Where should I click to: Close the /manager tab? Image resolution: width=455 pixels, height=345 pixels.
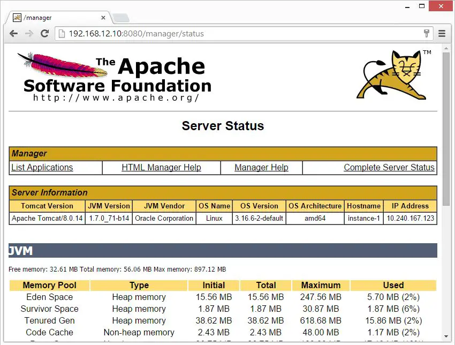[x=103, y=18]
